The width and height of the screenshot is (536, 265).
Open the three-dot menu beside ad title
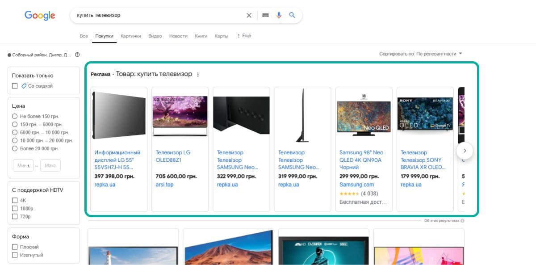pyautogui.click(x=198, y=75)
